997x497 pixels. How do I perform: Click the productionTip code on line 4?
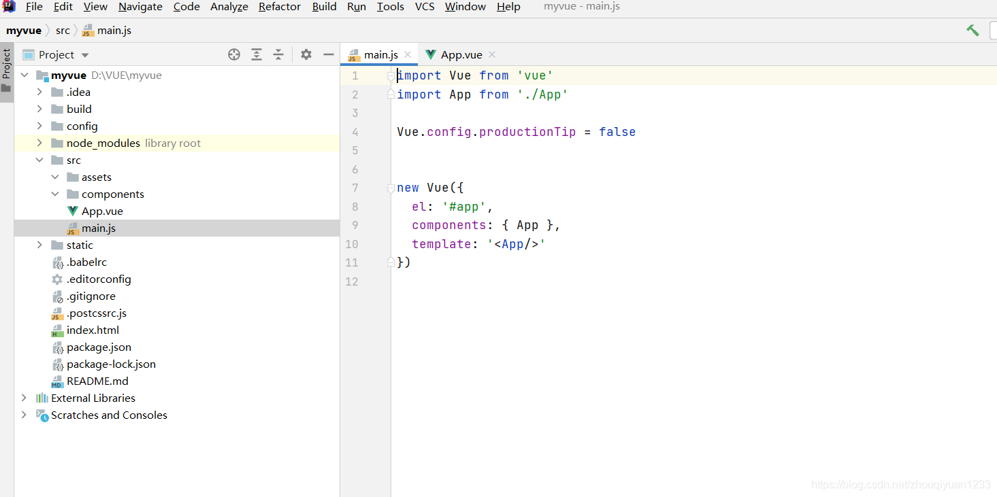(x=527, y=132)
